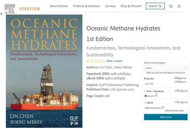Click the star rating icons

click(x=96, y=61)
